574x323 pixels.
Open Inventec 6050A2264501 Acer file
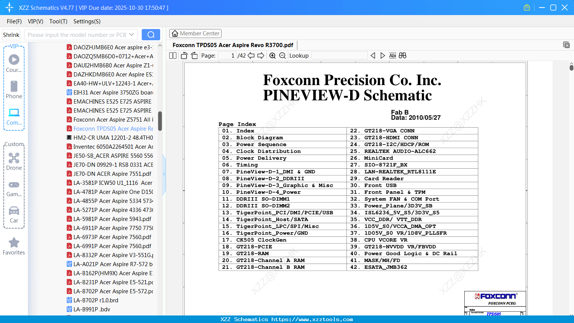click(110, 147)
